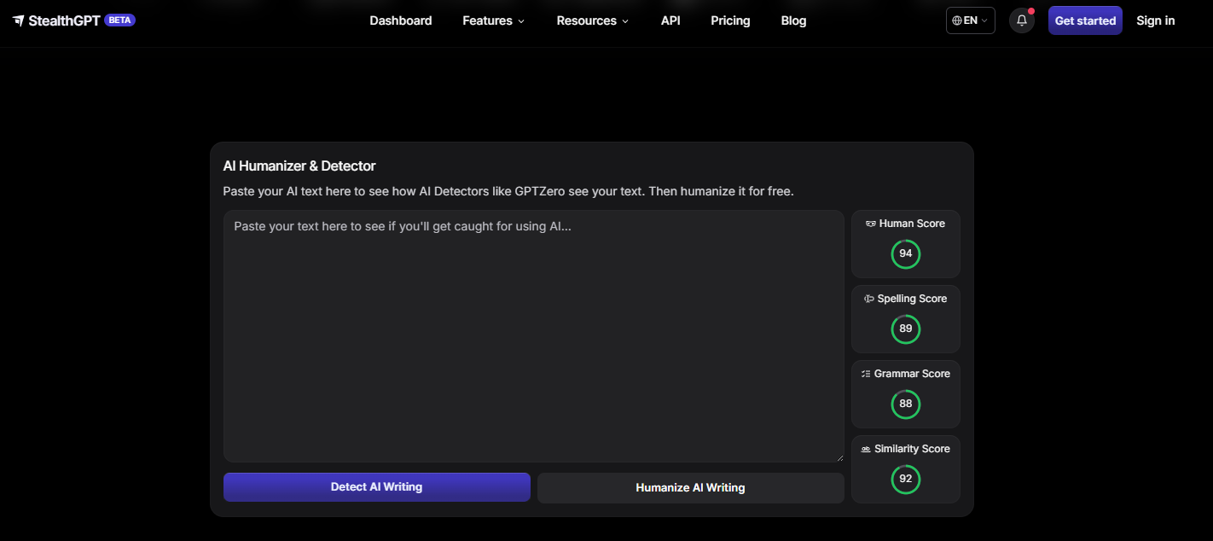Image resolution: width=1213 pixels, height=541 pixels.
Task: Open the notifications bell
Action: point(1022,20)
